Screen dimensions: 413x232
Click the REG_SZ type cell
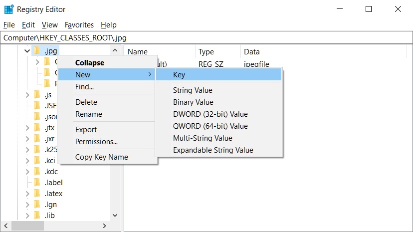click(x=210, y=64)
